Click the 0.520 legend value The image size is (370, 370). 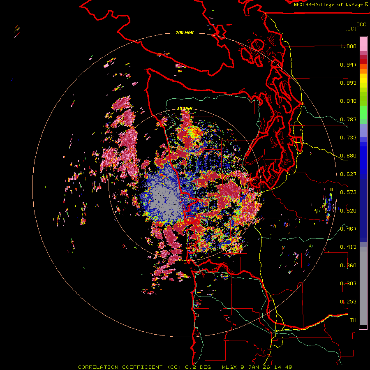(348, 211)
